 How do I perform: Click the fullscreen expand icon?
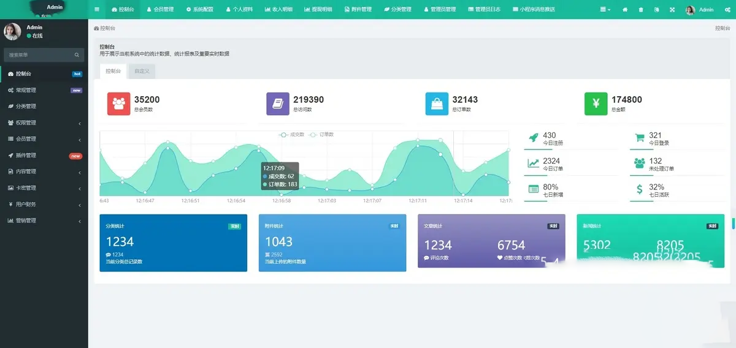pos(672,10)
